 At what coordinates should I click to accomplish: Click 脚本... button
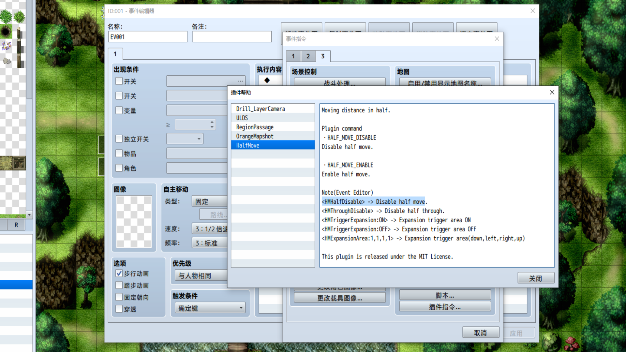(x=445, y=295)
